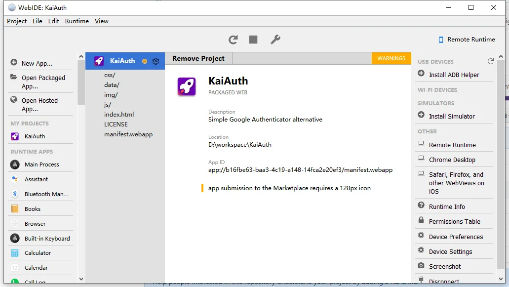Viewport: 509px width, 287px height.
Task: Click the orange WARNINGS button
Action: 391,58
